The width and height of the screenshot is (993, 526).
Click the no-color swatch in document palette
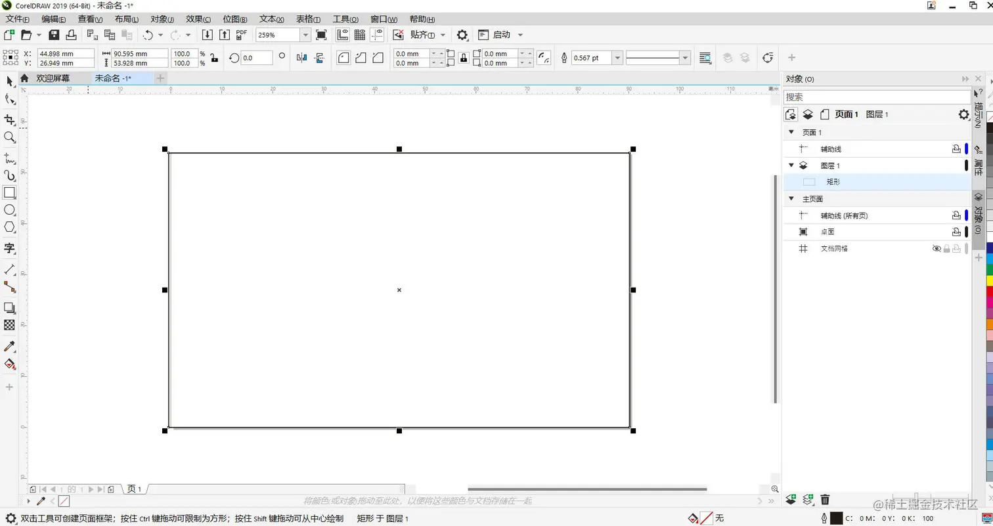click(x=64, y=502)
